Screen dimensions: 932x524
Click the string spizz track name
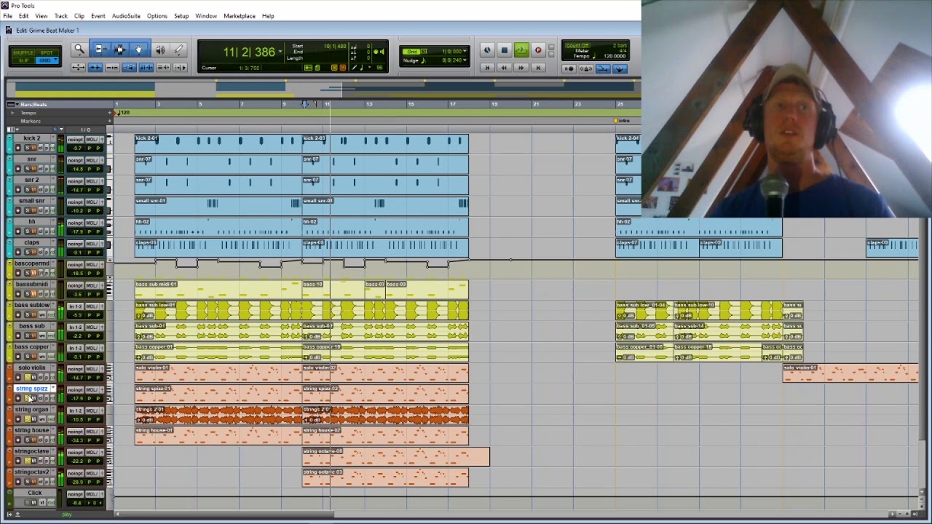(31, 389)
